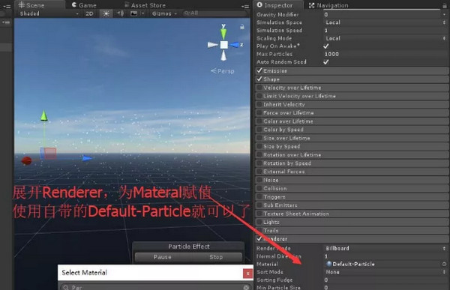Open Simulation Space dropdown
The image size is (450, 290).
click(x=385, y=22)
